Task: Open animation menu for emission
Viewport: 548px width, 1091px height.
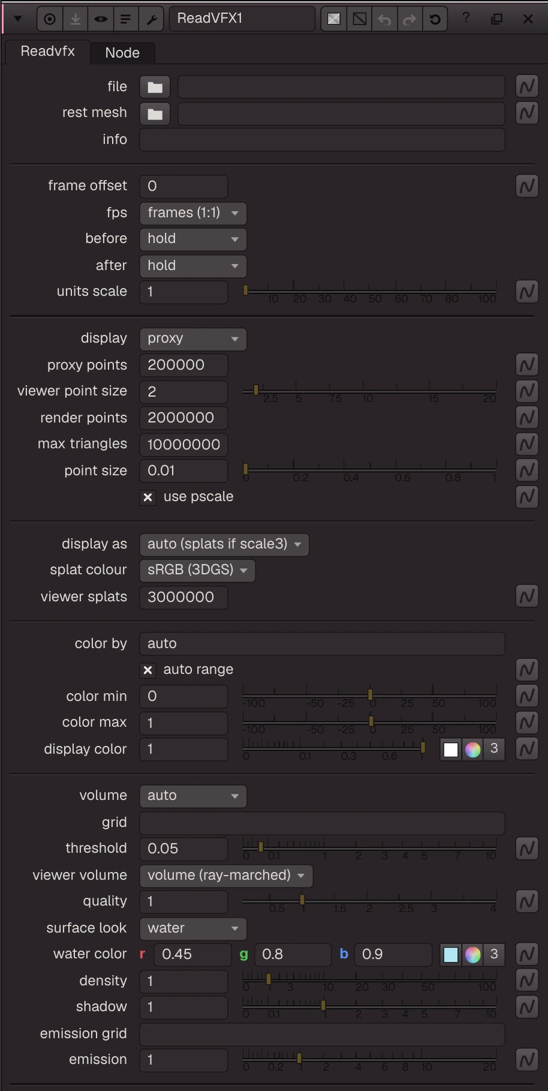Action: click(527, 1059)
